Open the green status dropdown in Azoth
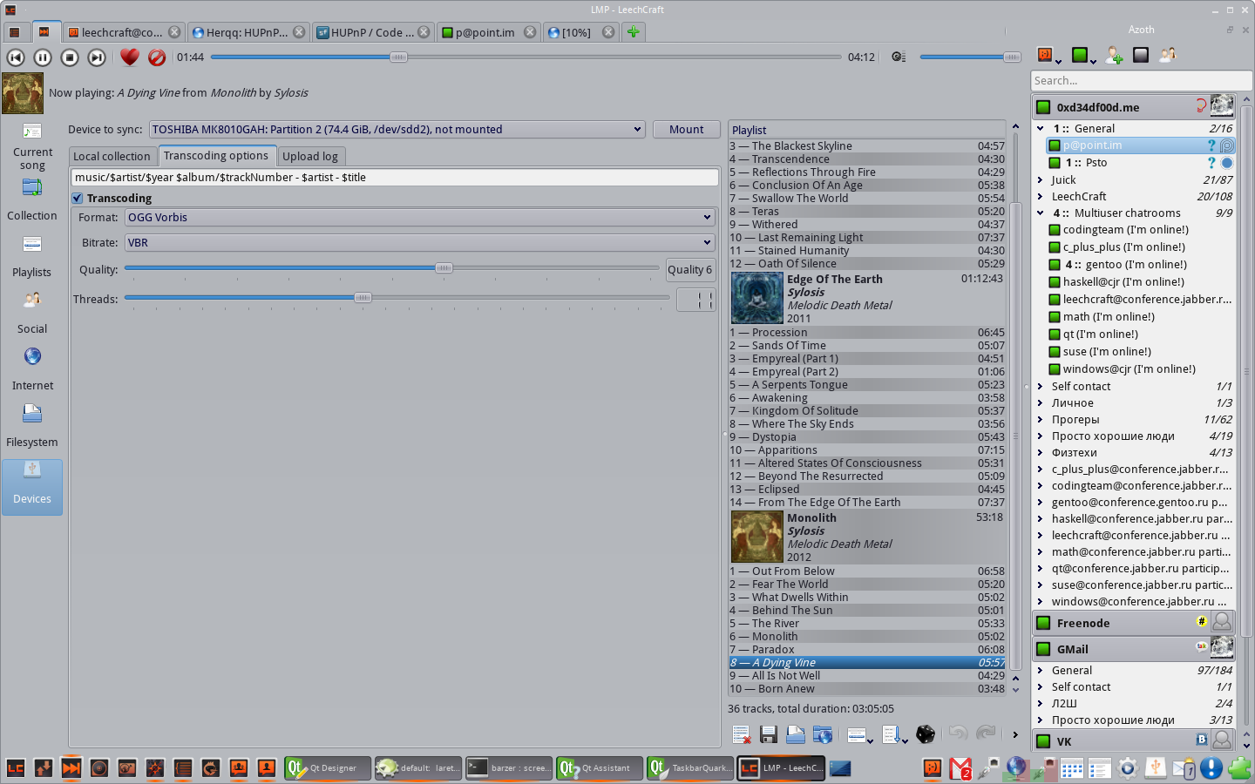The width and height of the screenshot is (1255, 784). (1084, 56)
